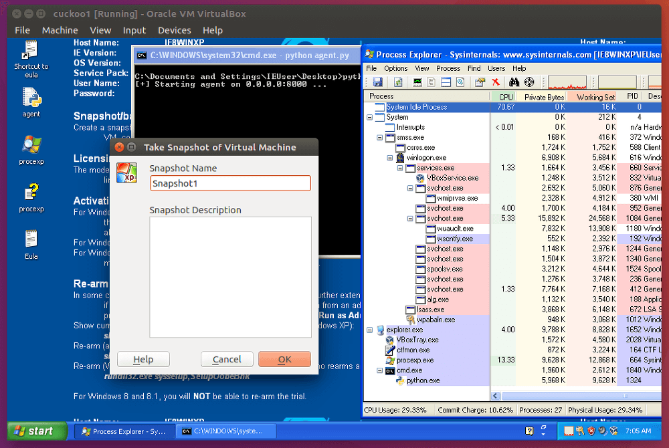Select the VBoxTray.exe process row
This screenshot has height=448, width=669.
click(x=514, y=340)
